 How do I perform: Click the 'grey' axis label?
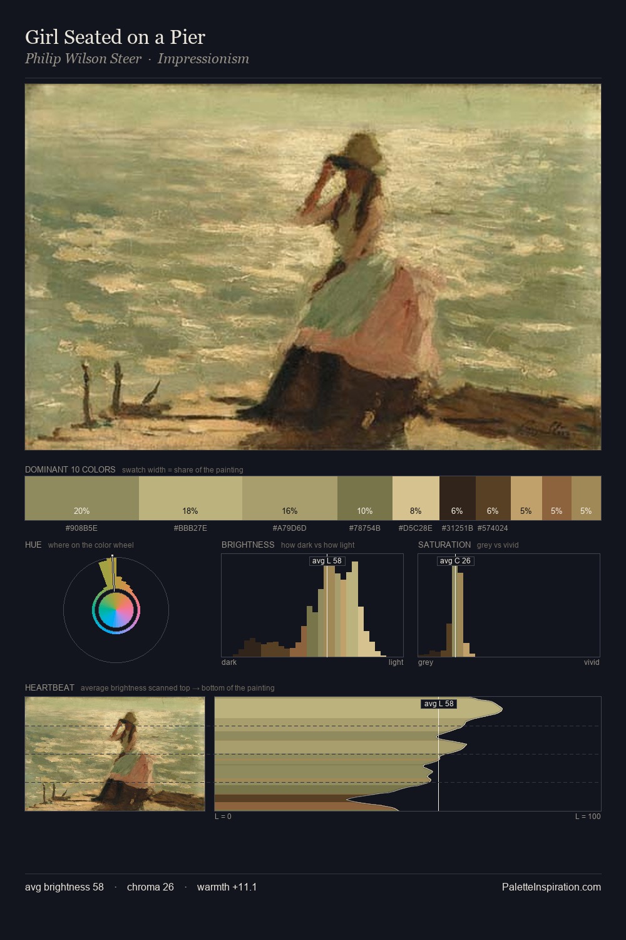coord(426,662)
